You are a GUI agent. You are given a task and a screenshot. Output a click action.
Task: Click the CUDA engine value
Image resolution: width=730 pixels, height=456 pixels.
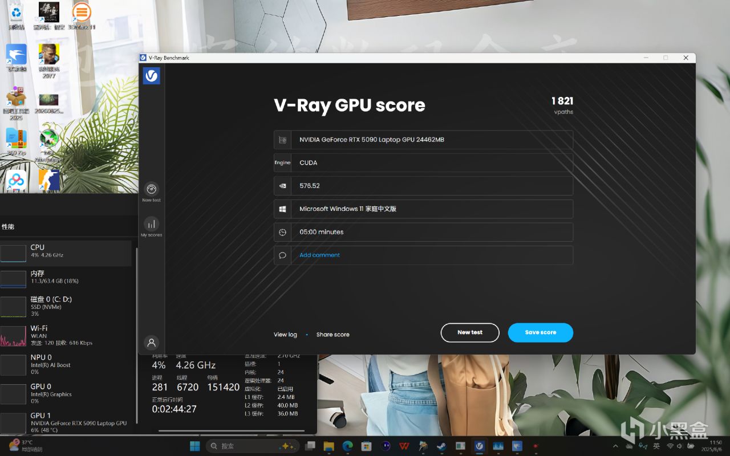click(309, 163)
